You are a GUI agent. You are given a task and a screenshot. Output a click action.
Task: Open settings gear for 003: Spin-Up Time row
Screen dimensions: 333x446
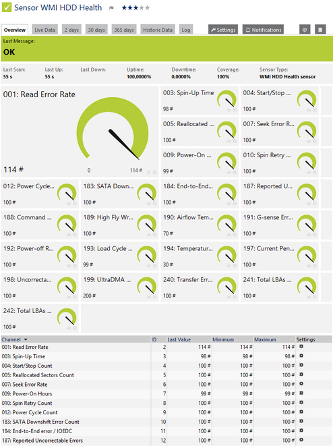[301, 356]
